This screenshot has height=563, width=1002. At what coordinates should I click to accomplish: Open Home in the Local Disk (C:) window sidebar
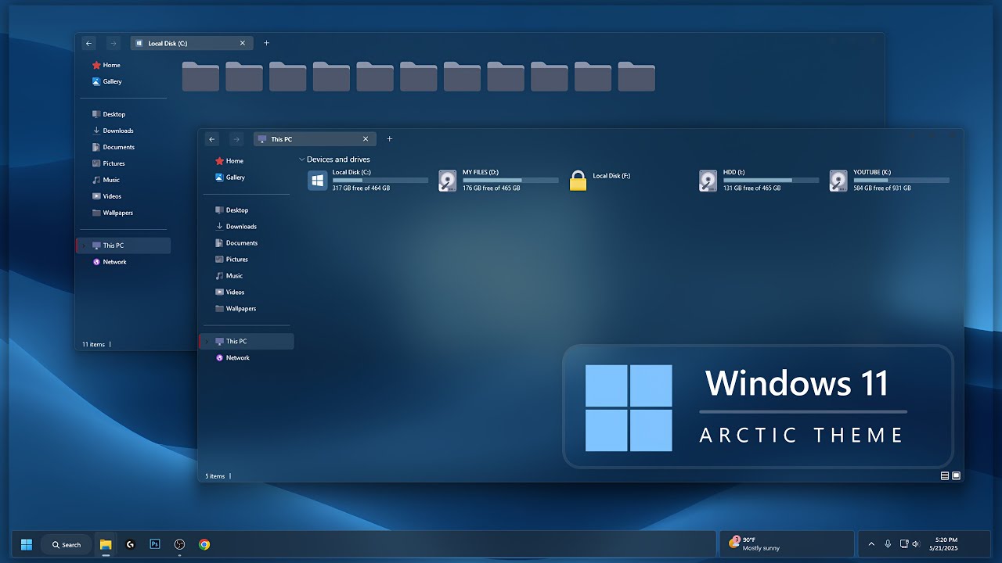(106, 65)
